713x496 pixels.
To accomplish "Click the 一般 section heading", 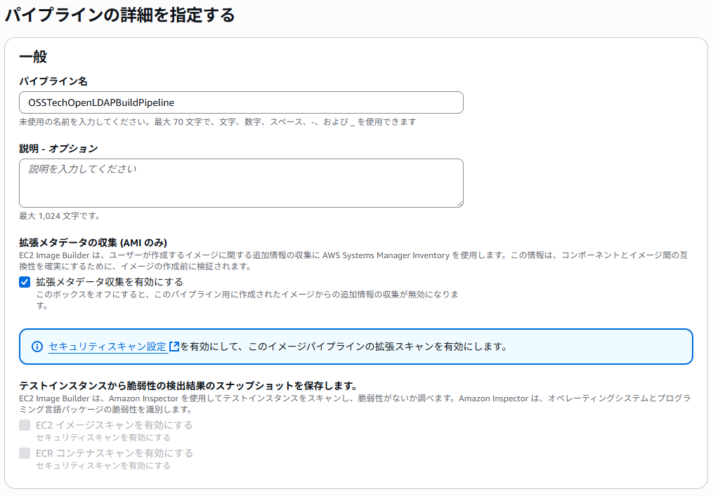I will click(33, 57).
